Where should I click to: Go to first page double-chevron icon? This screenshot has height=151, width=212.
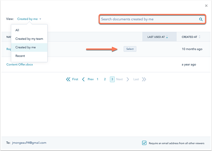(68, 79)
